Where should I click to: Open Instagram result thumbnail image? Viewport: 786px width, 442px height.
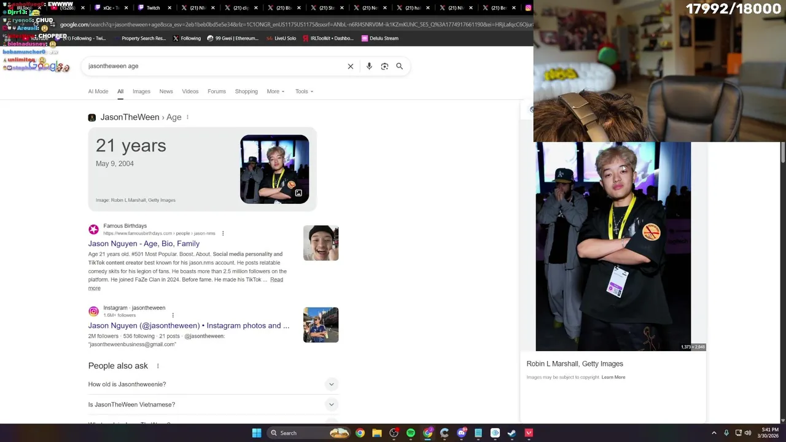pos(321,325)
